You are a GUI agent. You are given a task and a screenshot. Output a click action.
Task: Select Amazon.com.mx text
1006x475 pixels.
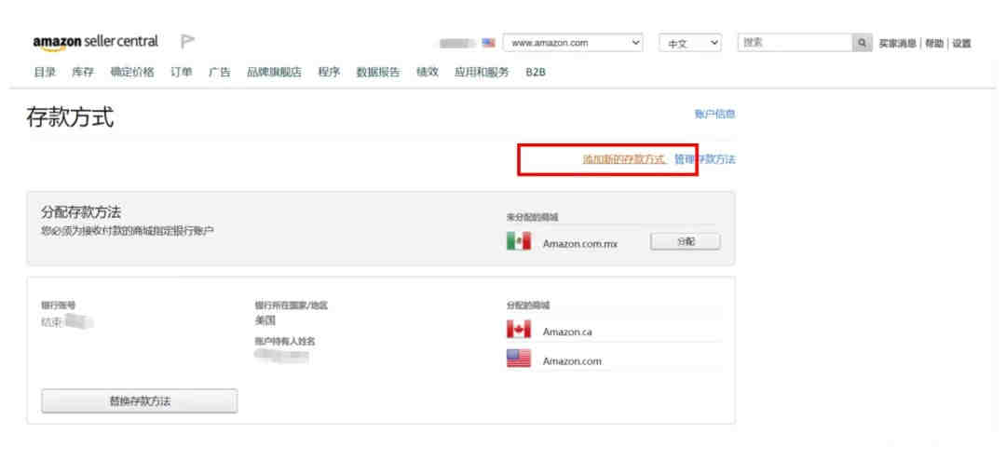point(580,244)
